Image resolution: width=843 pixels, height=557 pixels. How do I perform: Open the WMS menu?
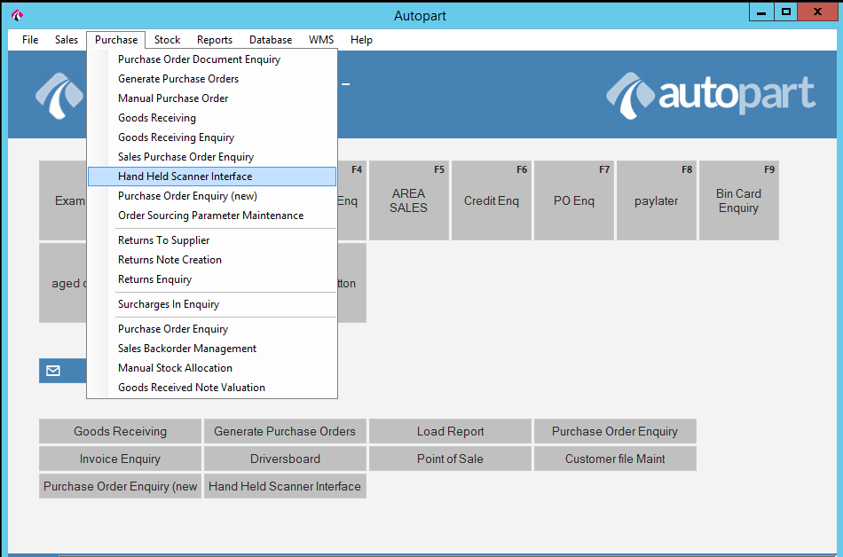[x=321, y=40]
